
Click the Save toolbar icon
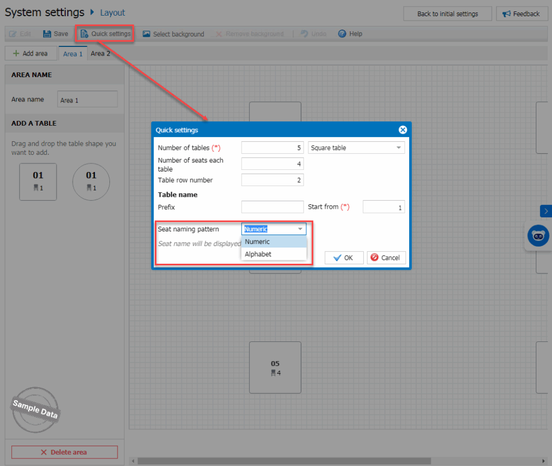[x=47, y=34]
